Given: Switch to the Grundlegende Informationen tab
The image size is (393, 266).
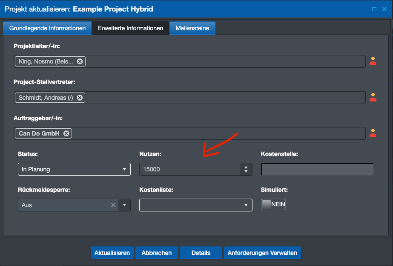Looking at the screenshot, I should click(47, 28).
